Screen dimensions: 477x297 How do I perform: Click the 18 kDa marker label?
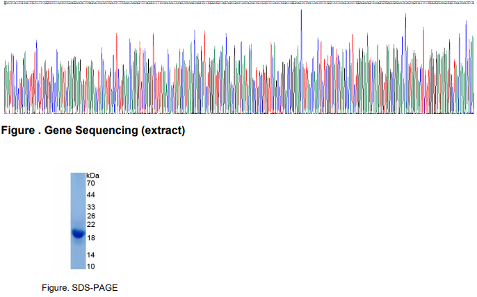90,238
